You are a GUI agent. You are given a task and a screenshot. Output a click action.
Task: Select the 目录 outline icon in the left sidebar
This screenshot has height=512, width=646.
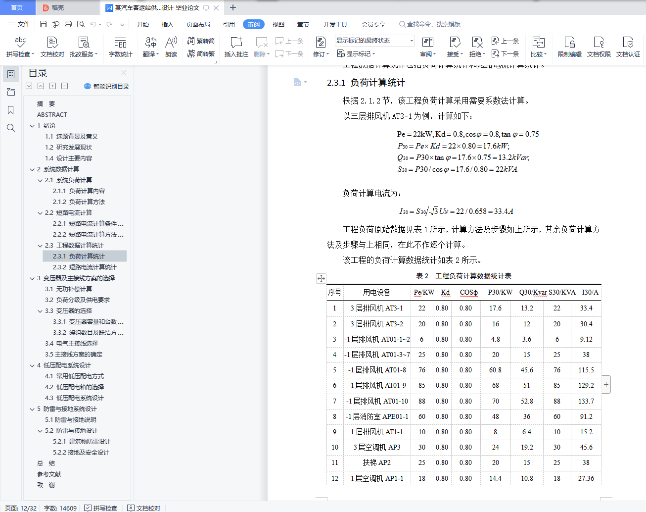(x=11, y=74)
